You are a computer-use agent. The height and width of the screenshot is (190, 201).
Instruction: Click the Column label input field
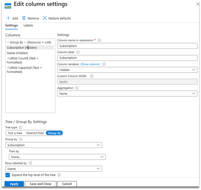127,58
